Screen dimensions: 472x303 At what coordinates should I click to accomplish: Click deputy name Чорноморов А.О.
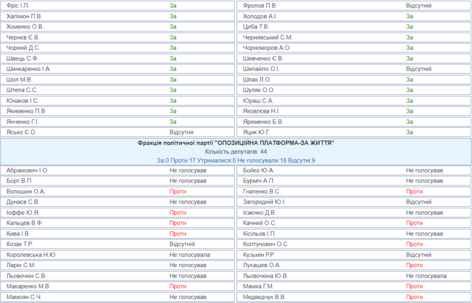267,48
